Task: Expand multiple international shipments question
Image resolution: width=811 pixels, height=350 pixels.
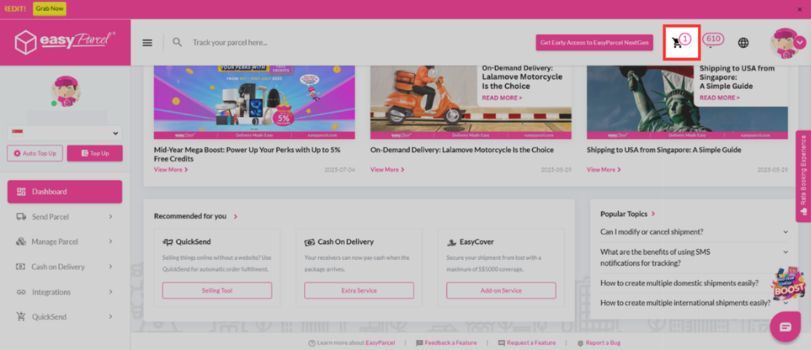Action: pyautogui.click(x=694, y=302)
